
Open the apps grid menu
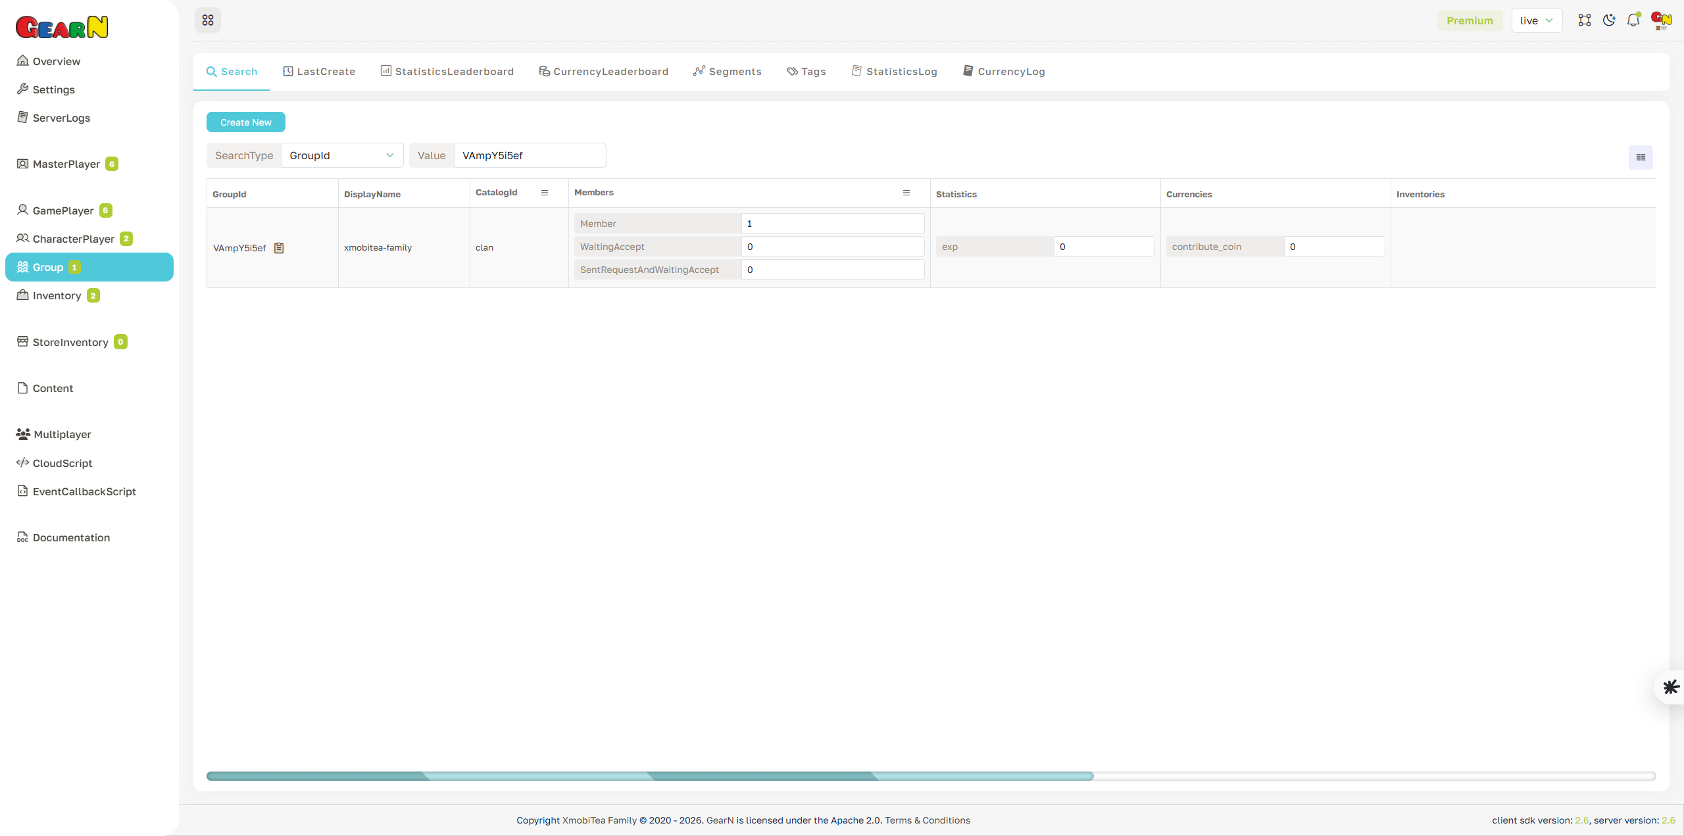[x=208, y=20]
